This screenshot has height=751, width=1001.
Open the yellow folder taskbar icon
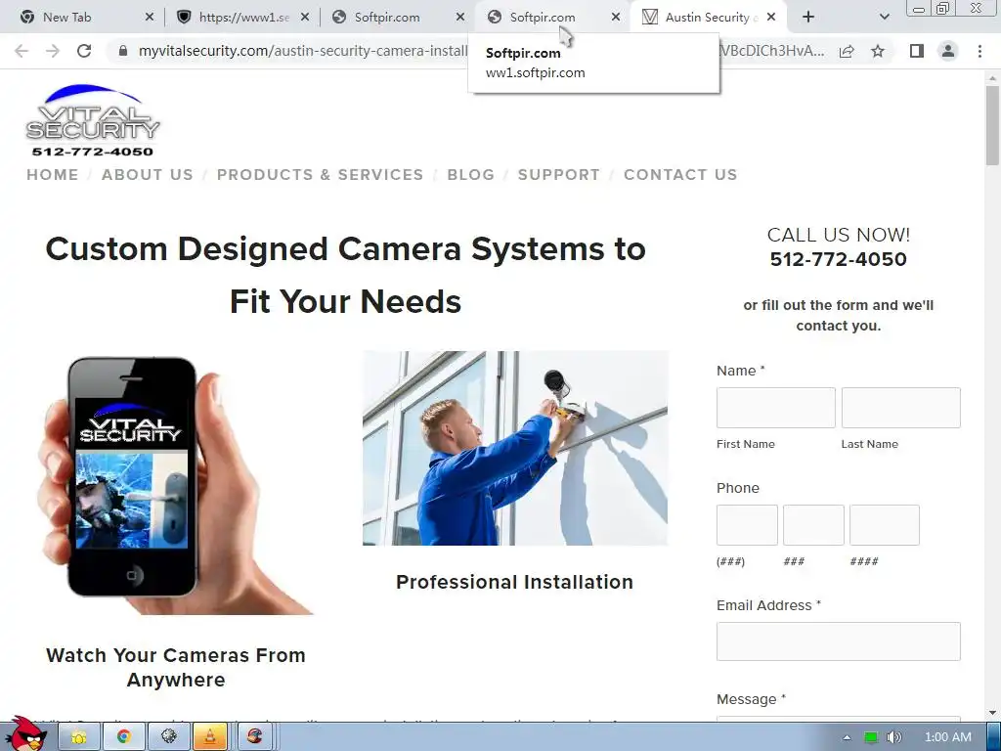78,737
